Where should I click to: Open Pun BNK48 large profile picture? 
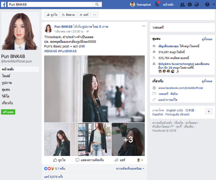tap(20, 31)
